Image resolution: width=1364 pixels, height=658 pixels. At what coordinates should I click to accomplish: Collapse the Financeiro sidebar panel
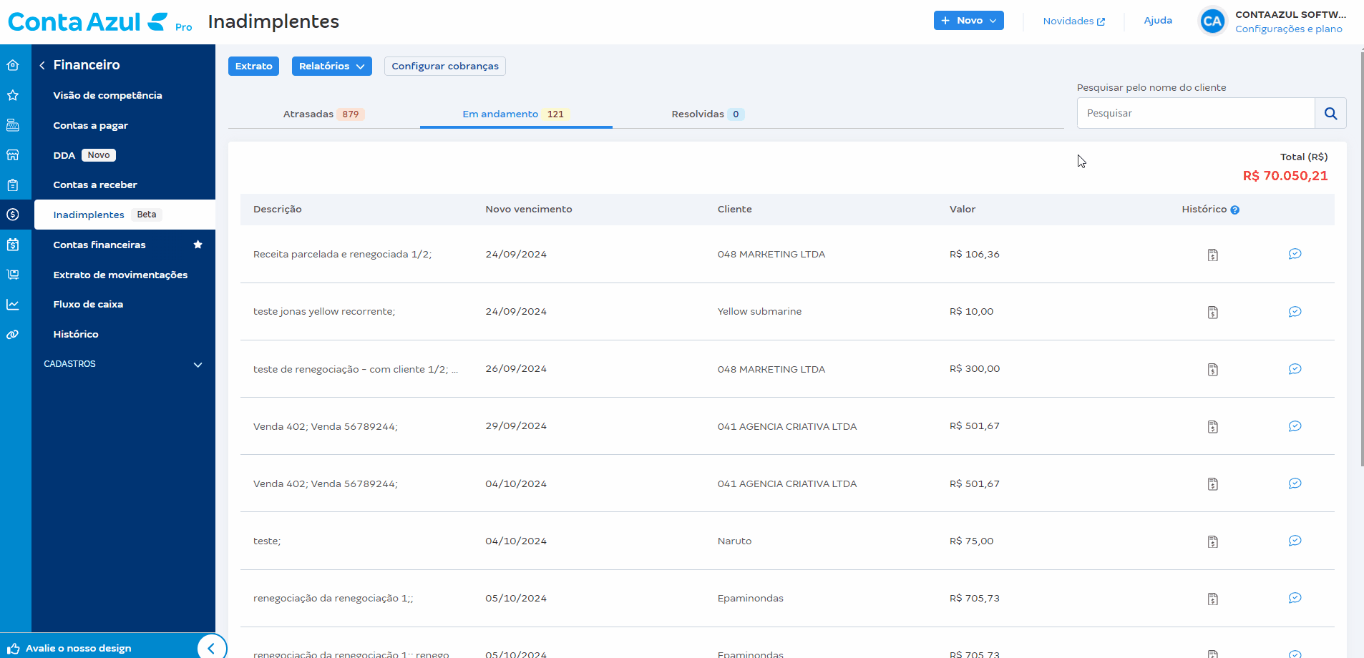[42, 64]
